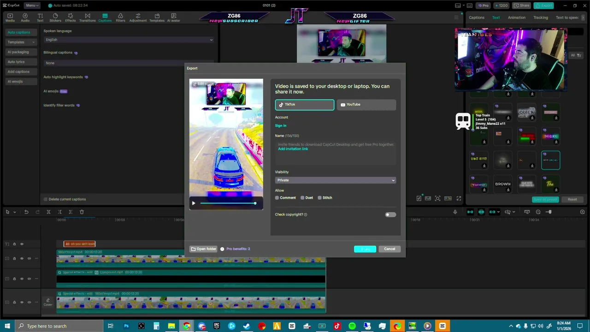This screenshot has width=590, height=332.
Task: Open the Templates toolbar panel
Action: coord(157,18)
